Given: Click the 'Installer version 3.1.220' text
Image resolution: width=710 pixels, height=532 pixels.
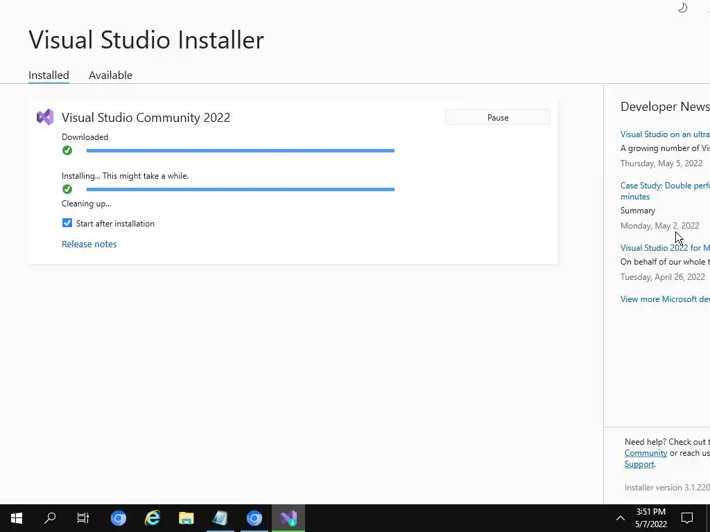Looking at the screenshot, I should point(667,488).
